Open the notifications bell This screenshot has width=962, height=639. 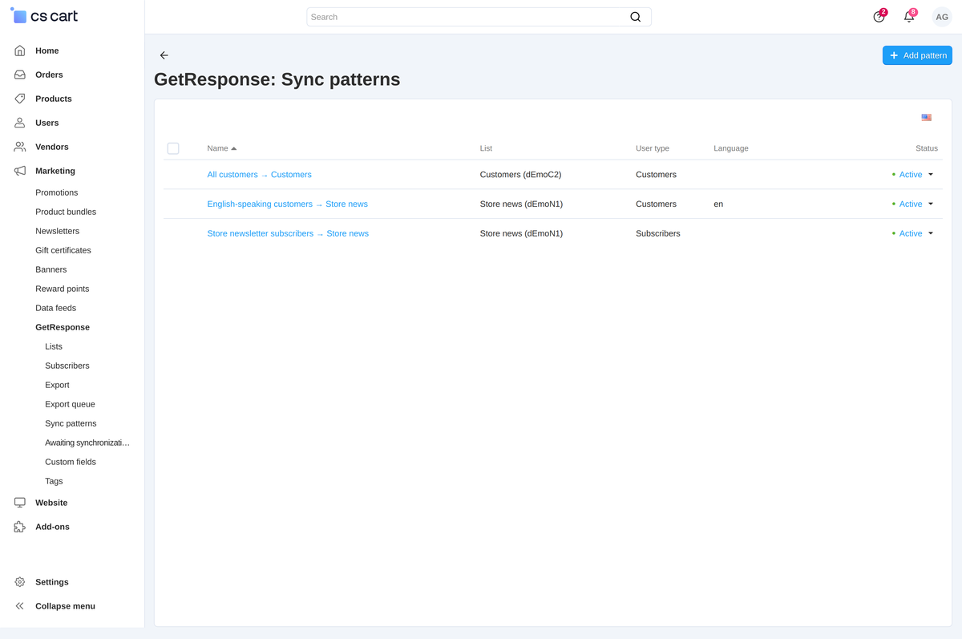coord(909,16)
